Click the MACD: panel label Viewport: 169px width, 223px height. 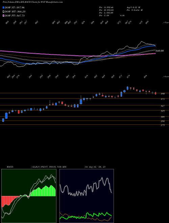[10, 167]
